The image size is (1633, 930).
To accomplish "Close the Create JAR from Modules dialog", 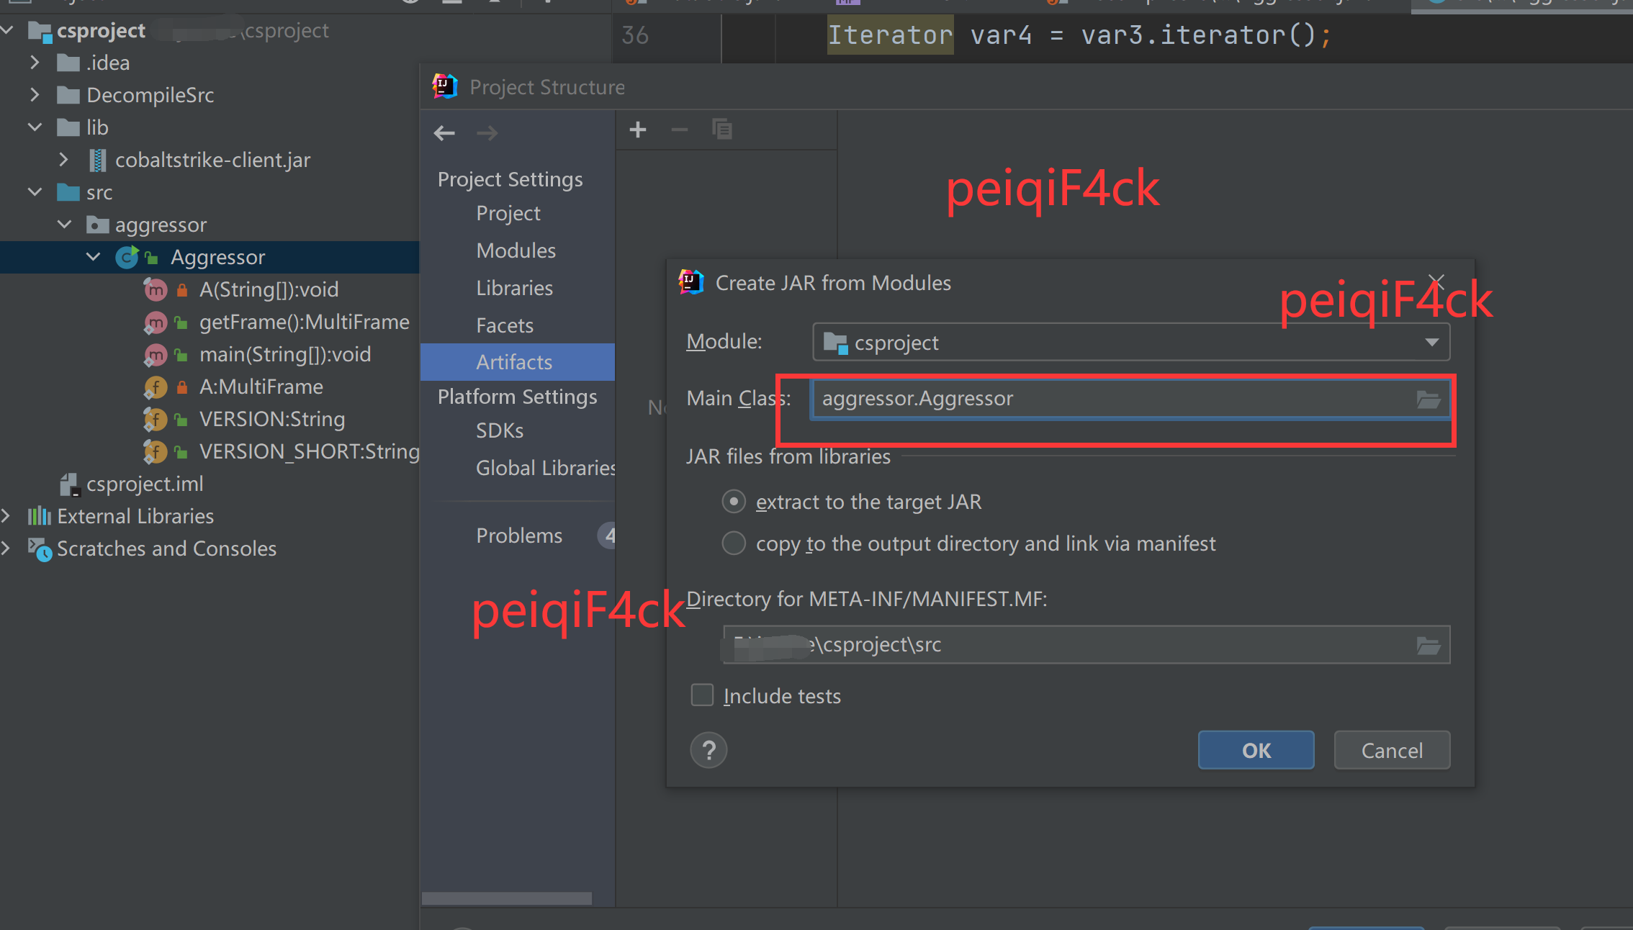I will [1436, 282].
